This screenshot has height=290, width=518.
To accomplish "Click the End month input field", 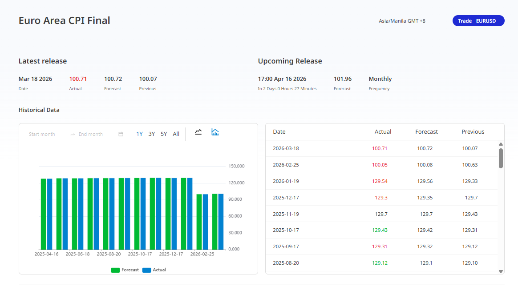I will pos(91,134).
